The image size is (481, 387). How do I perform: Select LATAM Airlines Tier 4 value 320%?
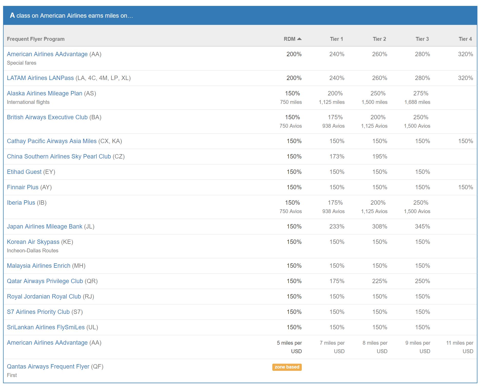466,78
